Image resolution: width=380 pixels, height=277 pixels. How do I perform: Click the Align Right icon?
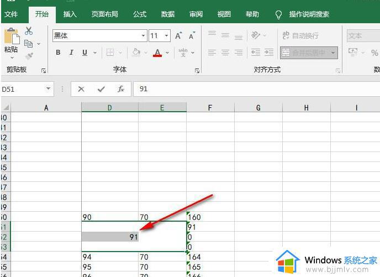click(239, 53)
